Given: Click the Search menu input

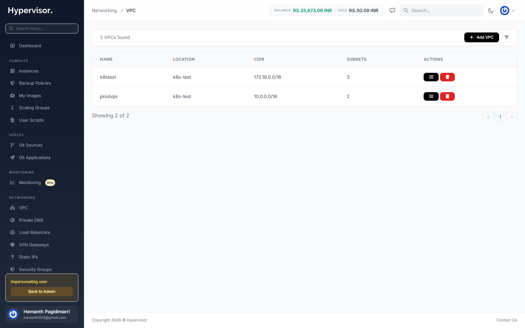Looking at the screenshot, I should click(x=42, y=29).
